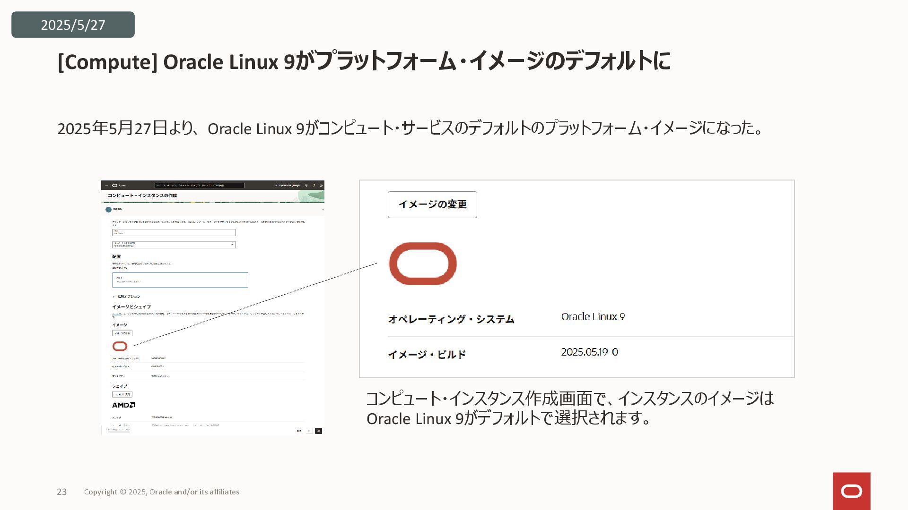Click the help icon in console header

coord(314,186)
